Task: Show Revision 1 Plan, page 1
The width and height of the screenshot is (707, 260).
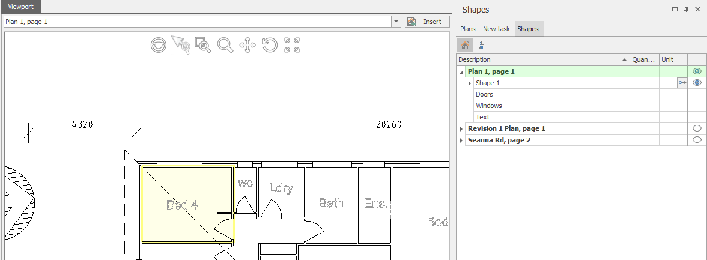Action: [x=697, y=128]
